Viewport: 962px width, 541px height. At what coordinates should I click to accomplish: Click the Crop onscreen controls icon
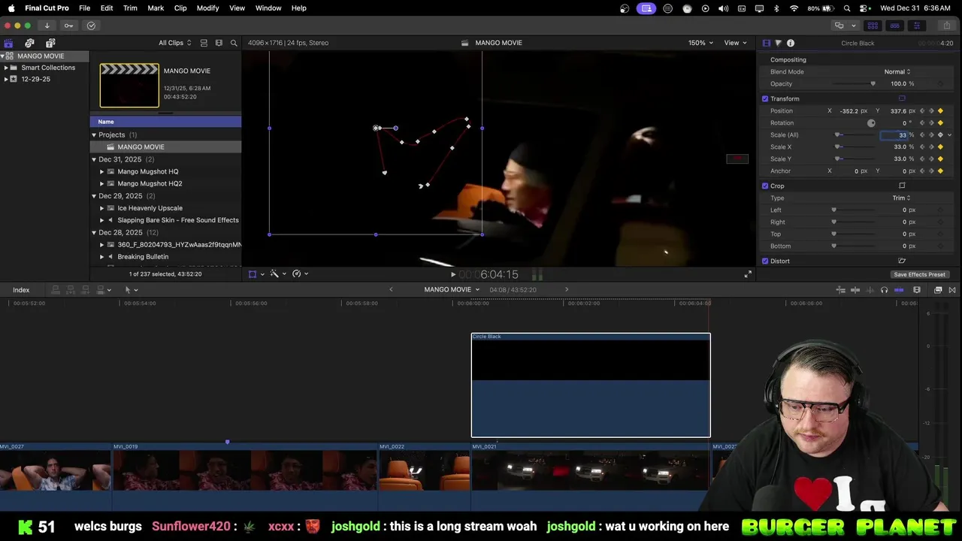tap(902, 186)
